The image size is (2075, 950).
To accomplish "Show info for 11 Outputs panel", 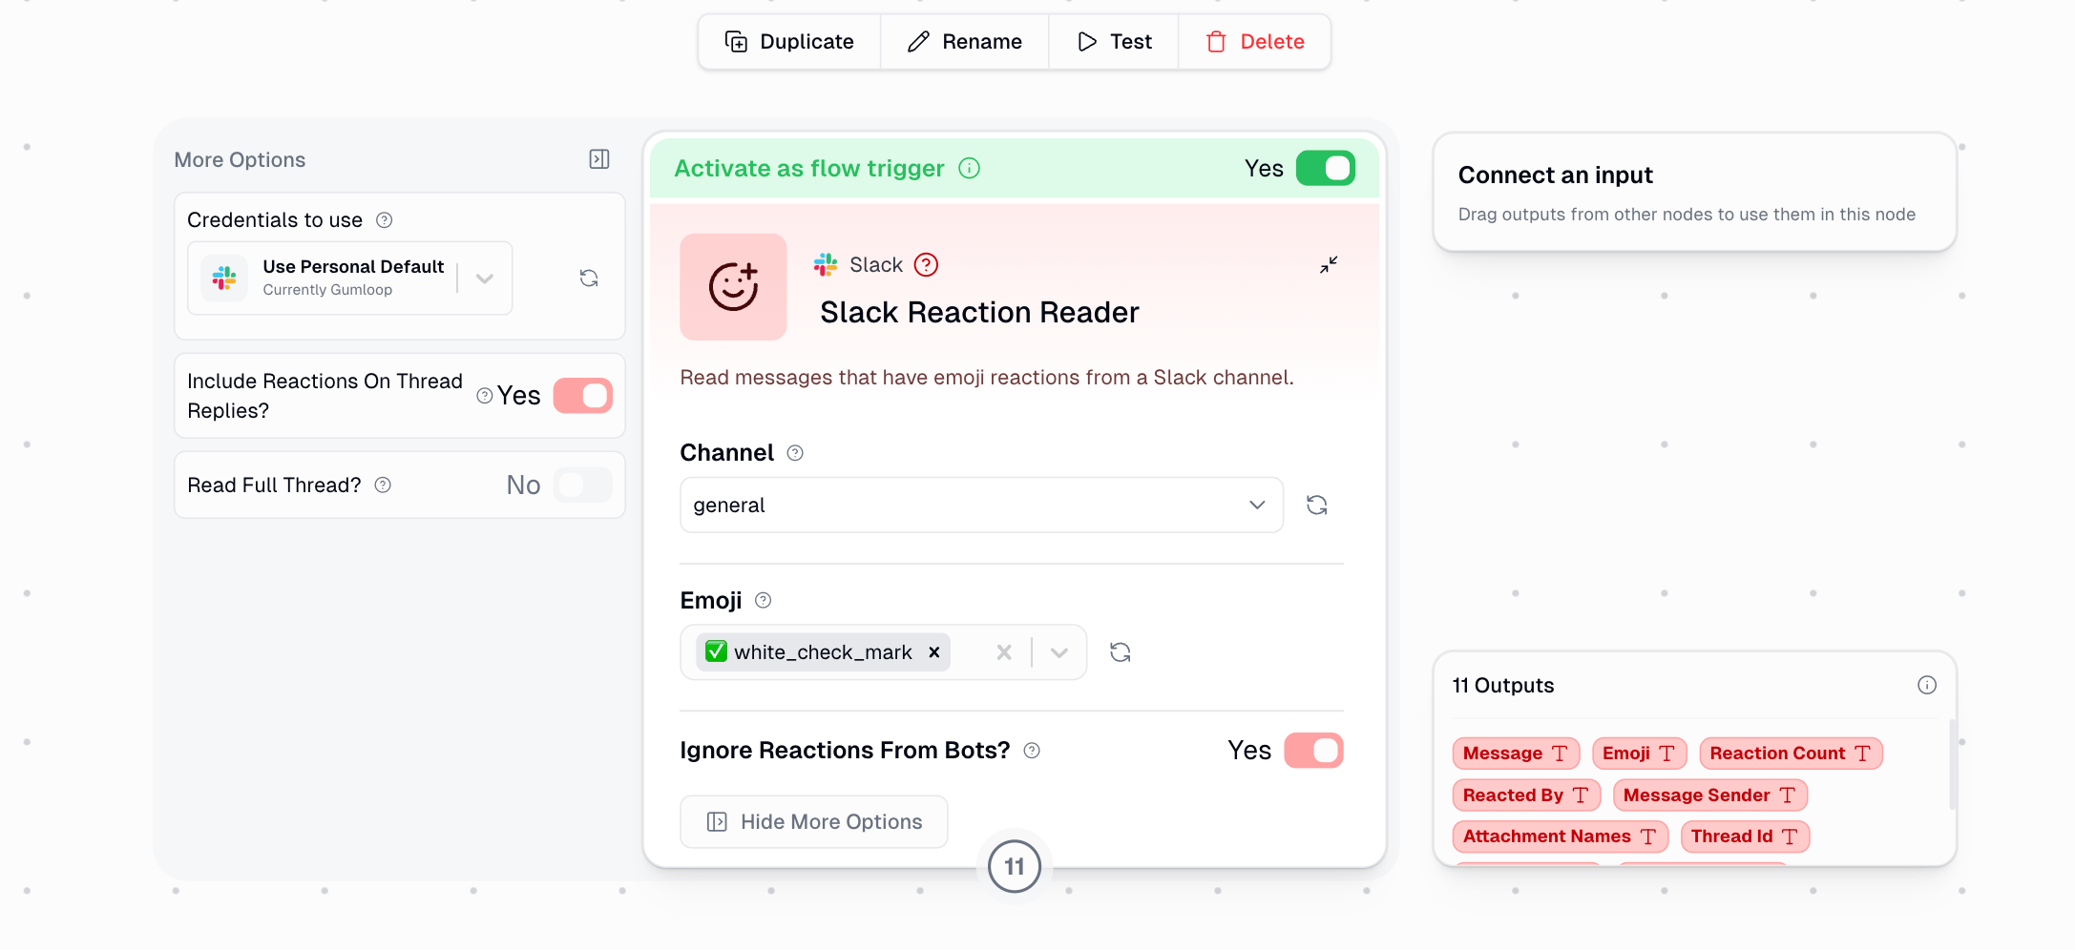I will [x=1927, y=685].
